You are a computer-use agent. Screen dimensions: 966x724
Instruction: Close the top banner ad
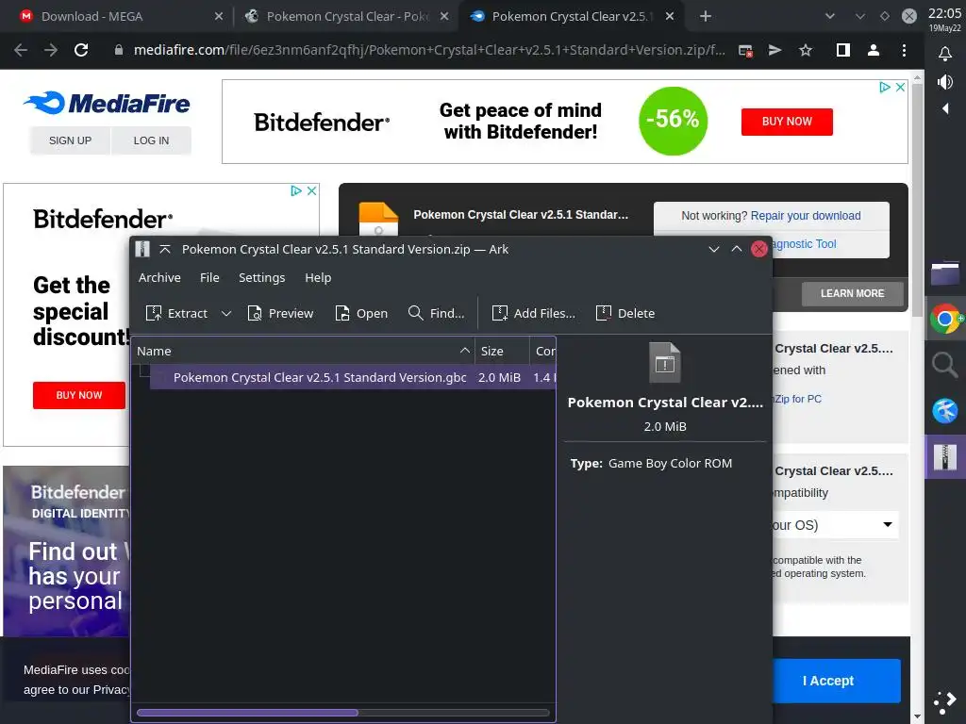pos(900,87)
